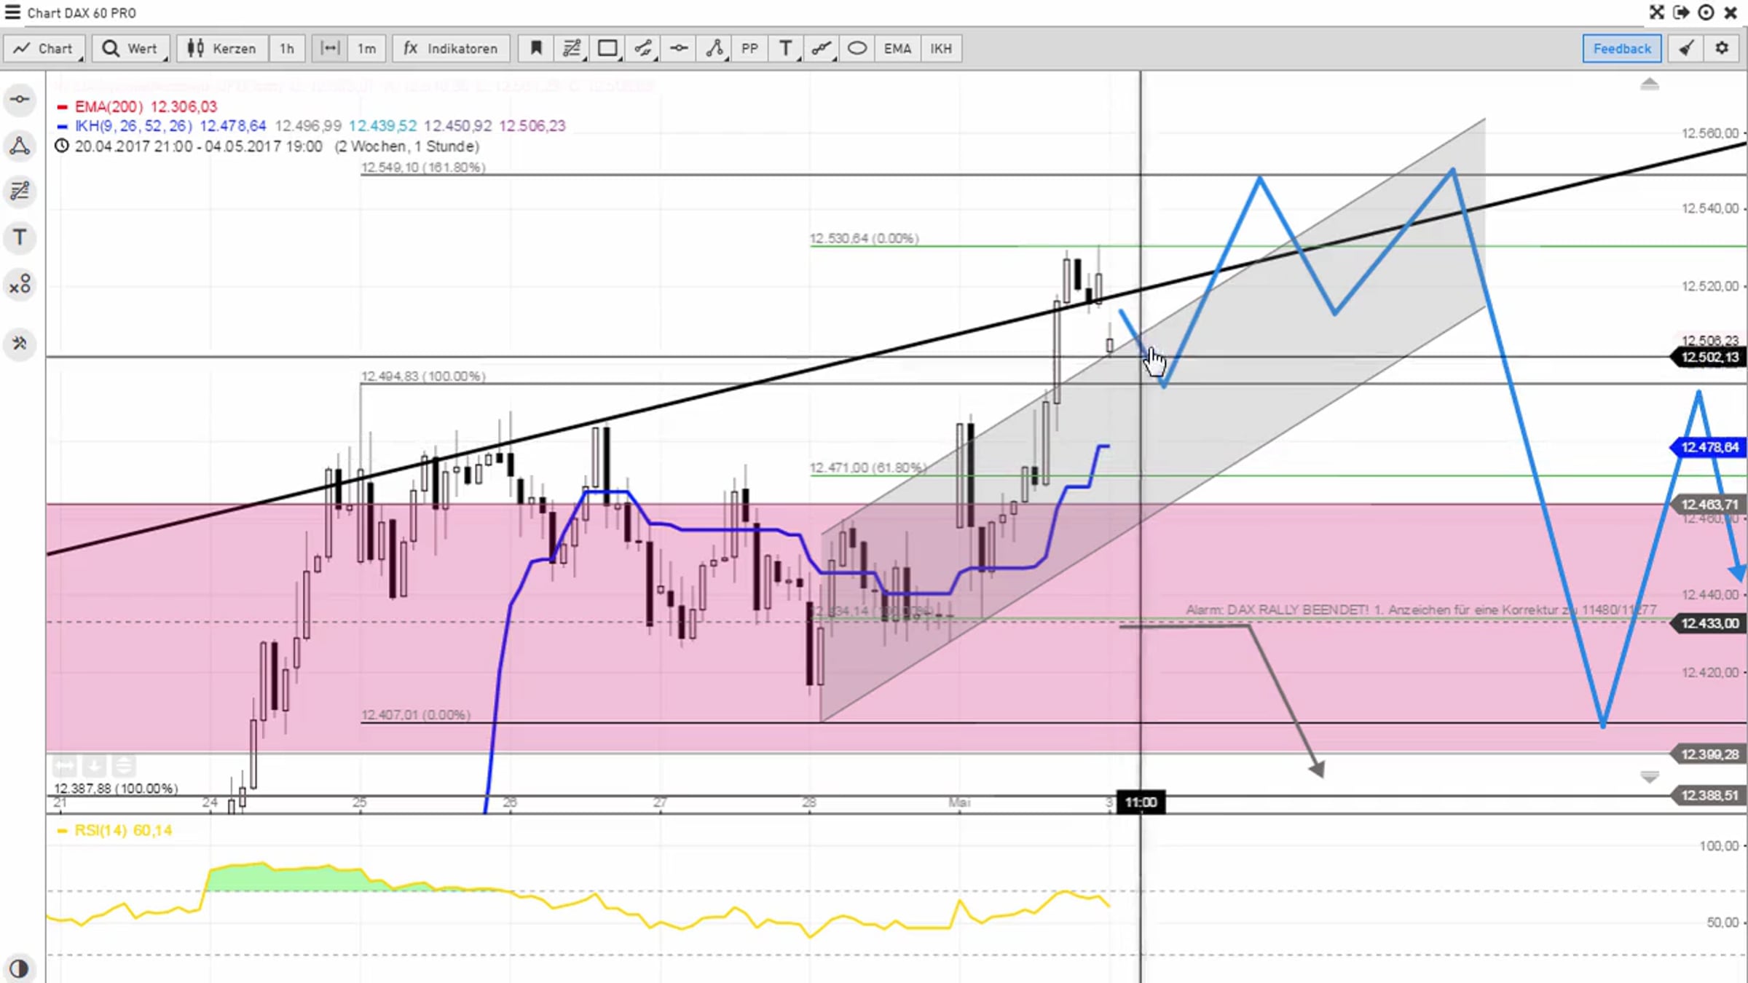Pick the text annotation tool in toolbar
This screenshot has width=1748, height=983.
coord(786,49)
